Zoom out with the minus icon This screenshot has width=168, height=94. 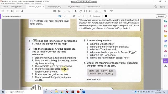coord(85,11)
